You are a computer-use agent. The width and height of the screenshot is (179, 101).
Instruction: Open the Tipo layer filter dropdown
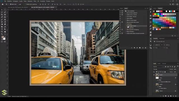click(158, 67)
